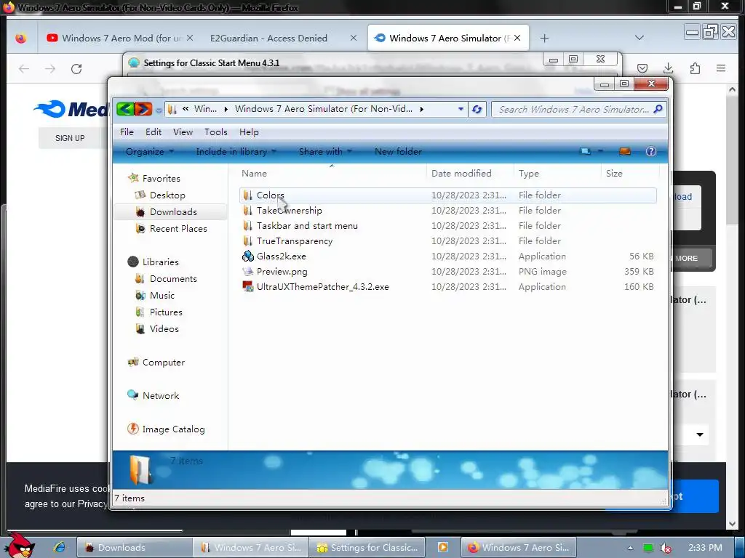
Task: Select Taskbar and start menu folder
Action: (448, 225)
